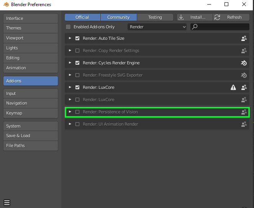Image resolution: width=254 pixels, height=208 pixels.
Task: Click the Install... button
Action: [x=195, y=17]
